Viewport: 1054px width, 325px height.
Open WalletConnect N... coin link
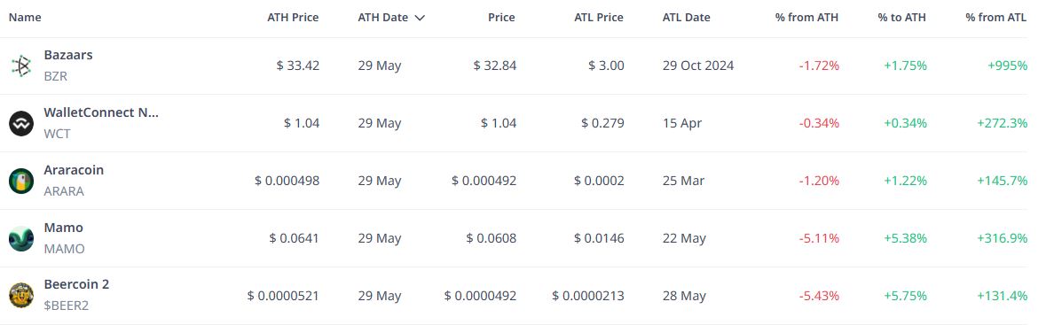[101, 112]
